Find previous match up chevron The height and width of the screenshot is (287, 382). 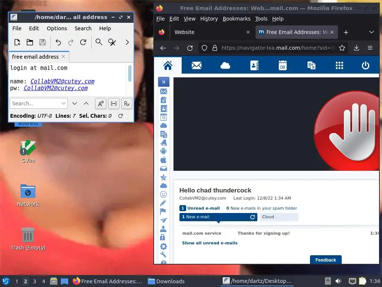[x=86, y=104]
